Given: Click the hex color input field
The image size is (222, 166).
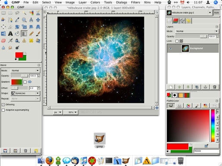Looking at the screenshot, I should (x=206, y=151).
